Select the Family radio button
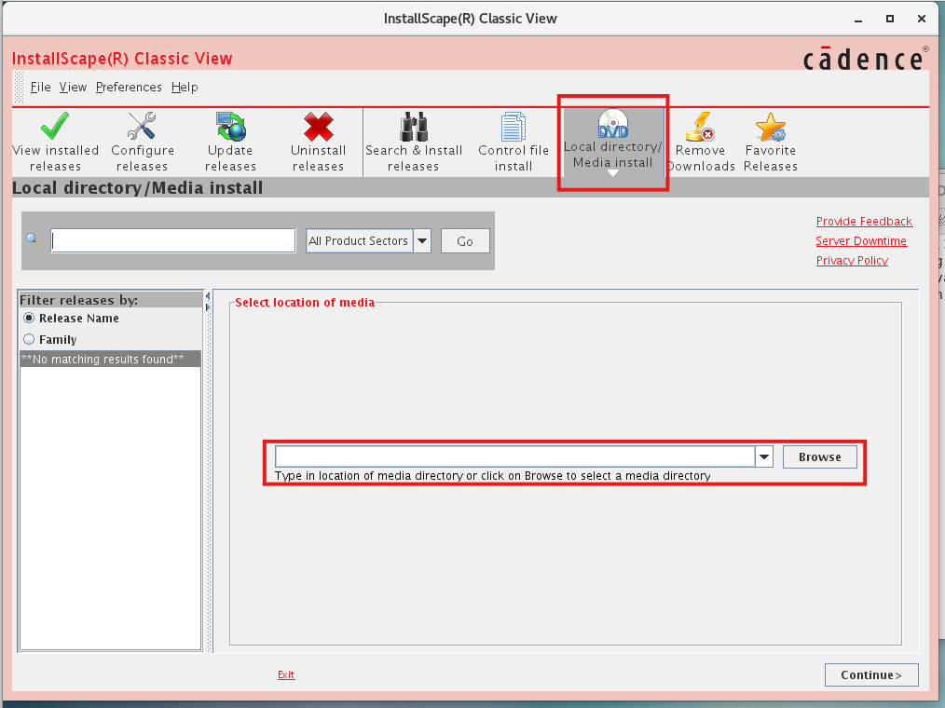Viewport: 945px width, 708px height. 29,340
